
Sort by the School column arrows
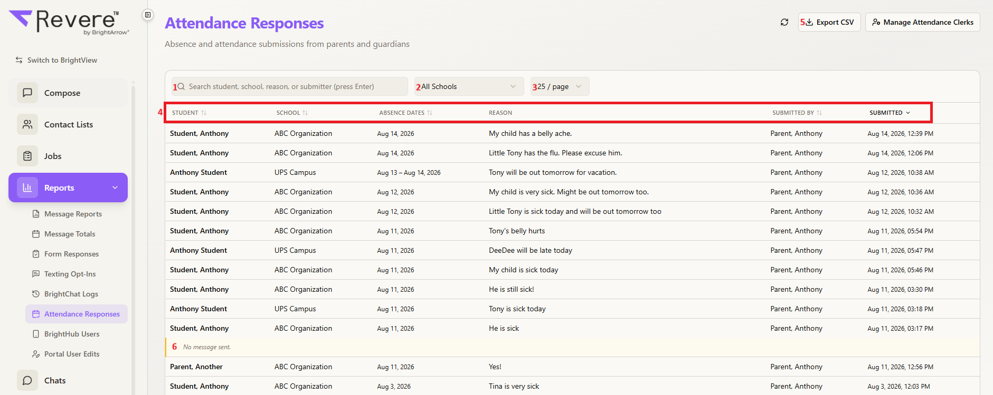click(x=305, y=113)
